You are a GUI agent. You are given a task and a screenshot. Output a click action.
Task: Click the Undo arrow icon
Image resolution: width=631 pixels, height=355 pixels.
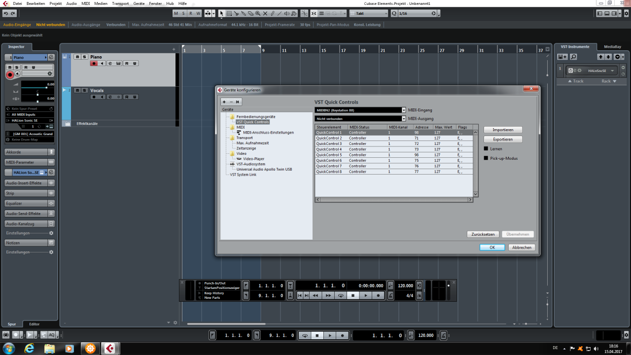point(6,13)
